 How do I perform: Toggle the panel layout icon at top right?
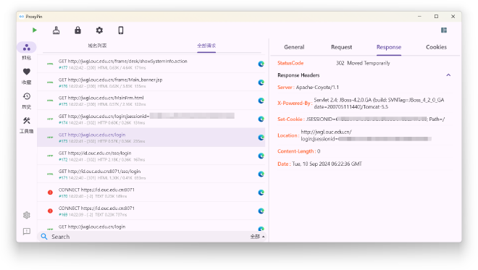point(444,30)
